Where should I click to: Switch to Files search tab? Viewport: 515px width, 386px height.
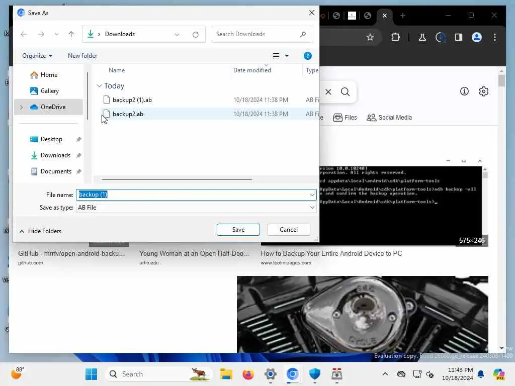pos(345,118)
